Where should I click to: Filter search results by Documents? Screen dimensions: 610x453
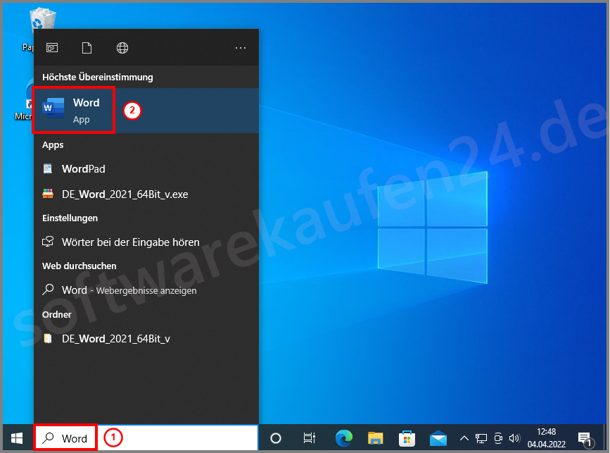coord(87,47)
